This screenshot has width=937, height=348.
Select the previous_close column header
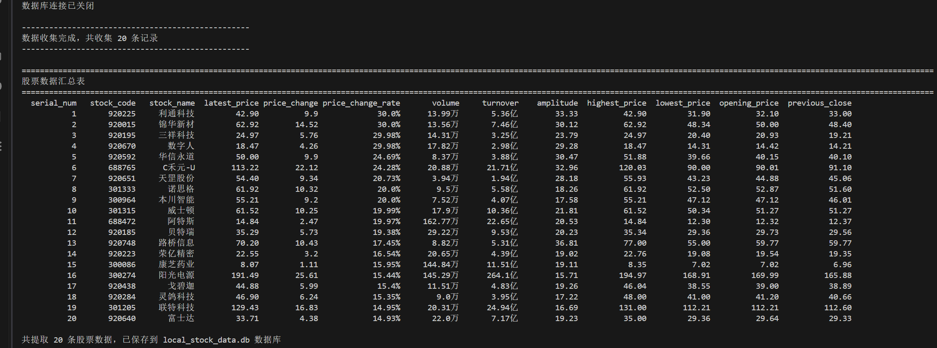tap(820, 103)
